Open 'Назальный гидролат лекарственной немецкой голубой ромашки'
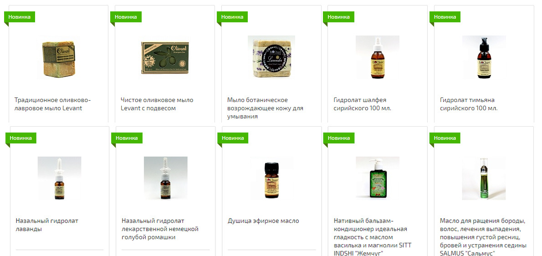Screen dimensions: 542x256 pos(160,229)
